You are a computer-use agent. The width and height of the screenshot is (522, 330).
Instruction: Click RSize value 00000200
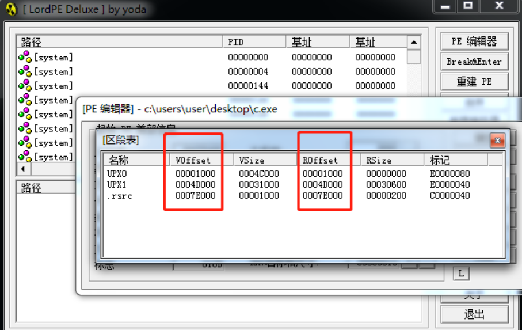coord(386,195)
